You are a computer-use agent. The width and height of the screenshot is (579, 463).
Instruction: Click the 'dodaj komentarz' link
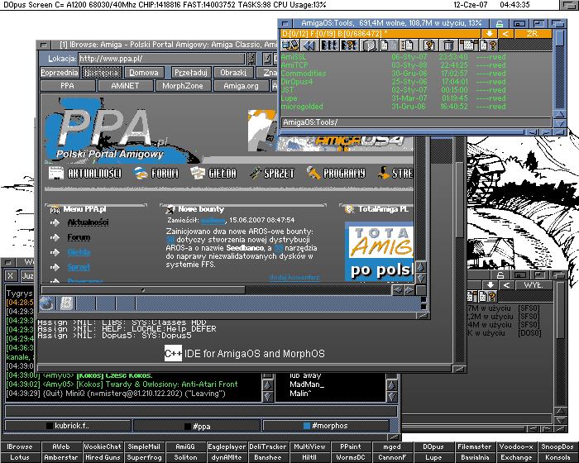coord(294,277)
